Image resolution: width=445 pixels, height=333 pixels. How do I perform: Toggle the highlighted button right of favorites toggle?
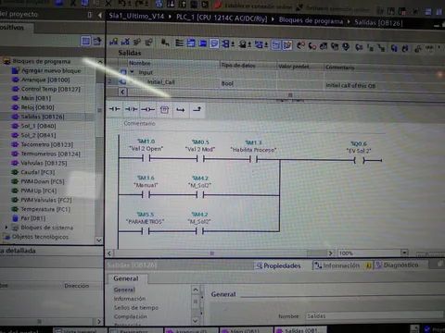[287, 45]
